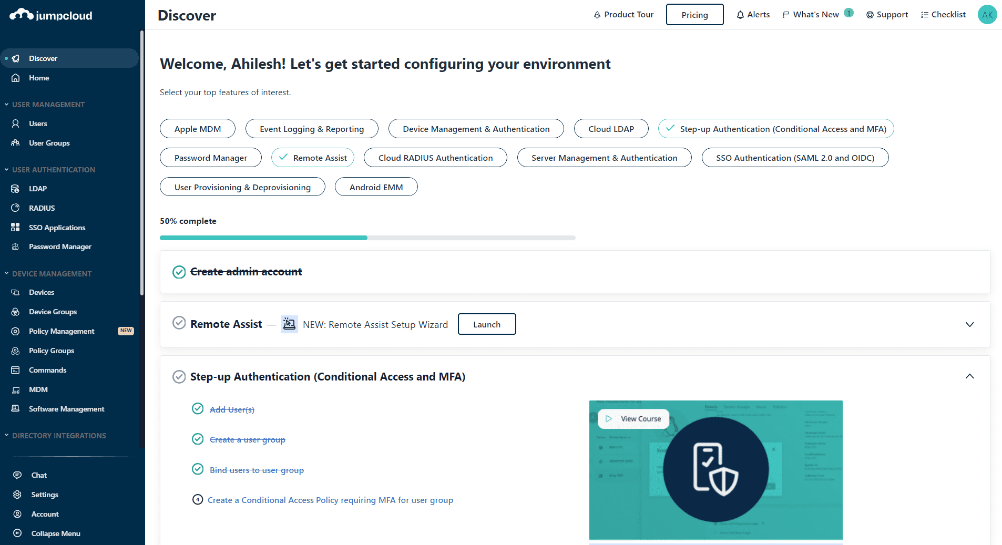1002x545 pixels.
Task: Open the SSO Applications menu item
Action: [x=57, y=228]
